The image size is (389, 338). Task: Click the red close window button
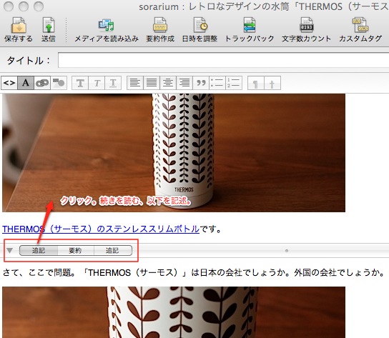(x=9, y=6)
